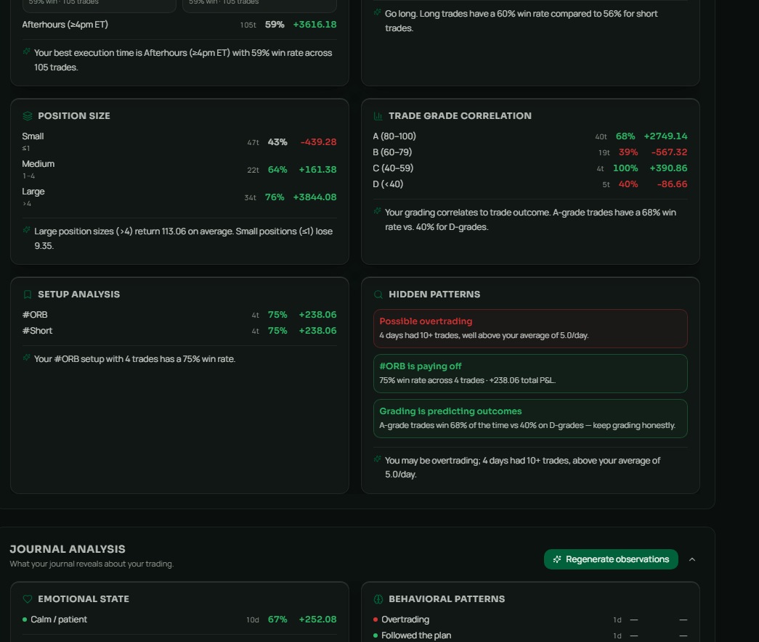
Task: Click the sparkle icon beside overtrading insight
Action: (x=377, y=458)
